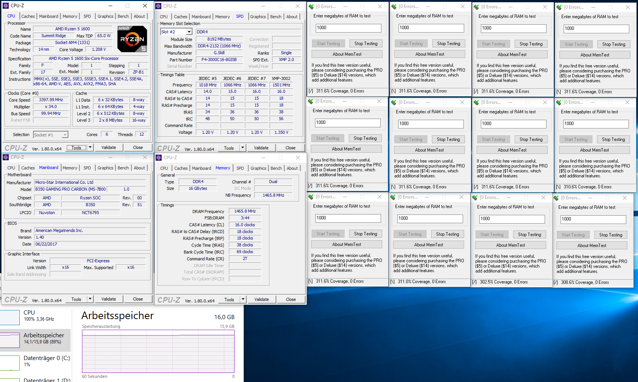This screenshot has width=638, height=382.
Task: Click the Arbeitsspeicher usage graph in Task Manager
Action: [158, 351]
